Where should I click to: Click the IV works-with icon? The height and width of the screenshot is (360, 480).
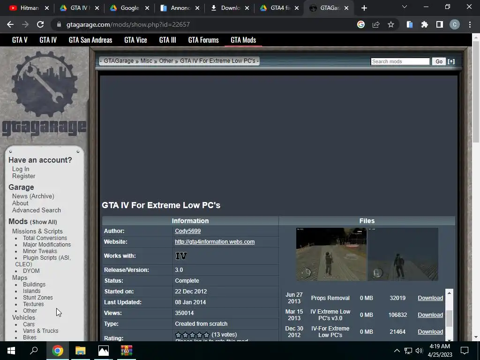(181, 256)
